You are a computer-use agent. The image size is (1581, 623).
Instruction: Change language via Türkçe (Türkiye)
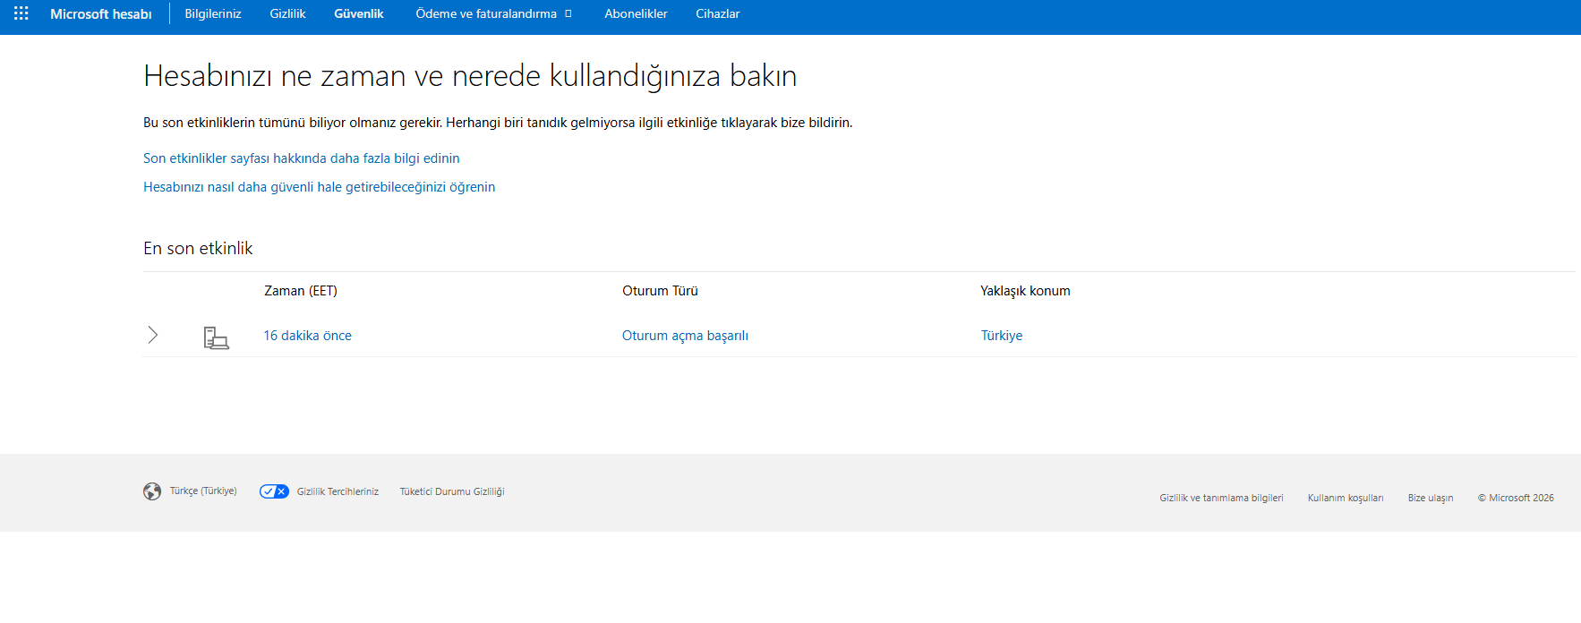coord(203,491)
